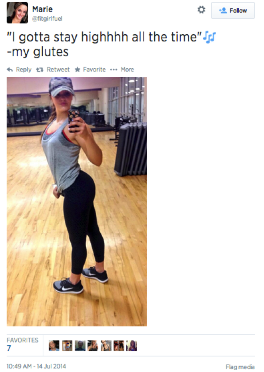Open fourth favoriter avatar
Screen dimensions: 264x372
93,346
